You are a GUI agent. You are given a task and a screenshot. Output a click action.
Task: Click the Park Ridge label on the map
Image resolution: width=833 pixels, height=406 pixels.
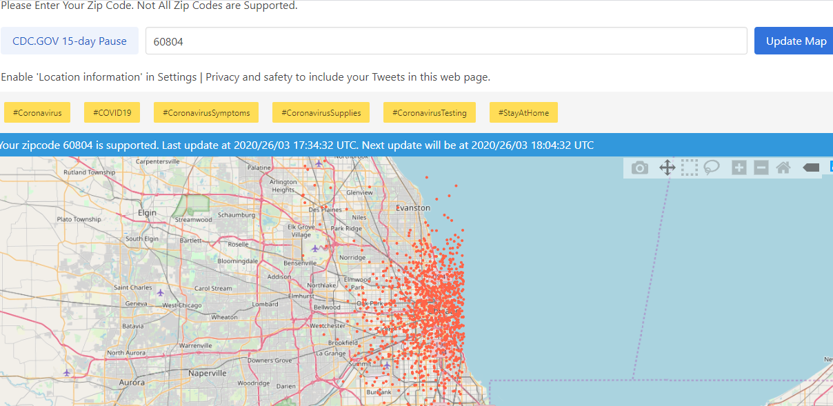(x=346, y=228)
